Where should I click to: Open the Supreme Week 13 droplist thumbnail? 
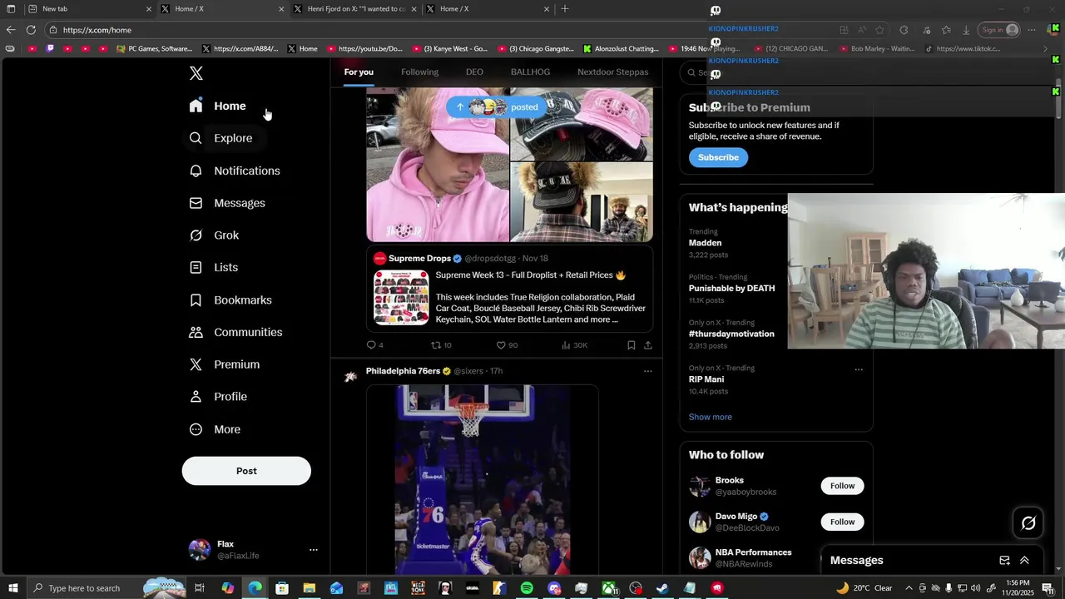click(x=401, y=297)
